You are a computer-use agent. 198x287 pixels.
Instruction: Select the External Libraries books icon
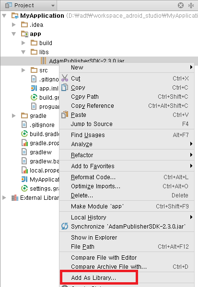click(15, 198)
